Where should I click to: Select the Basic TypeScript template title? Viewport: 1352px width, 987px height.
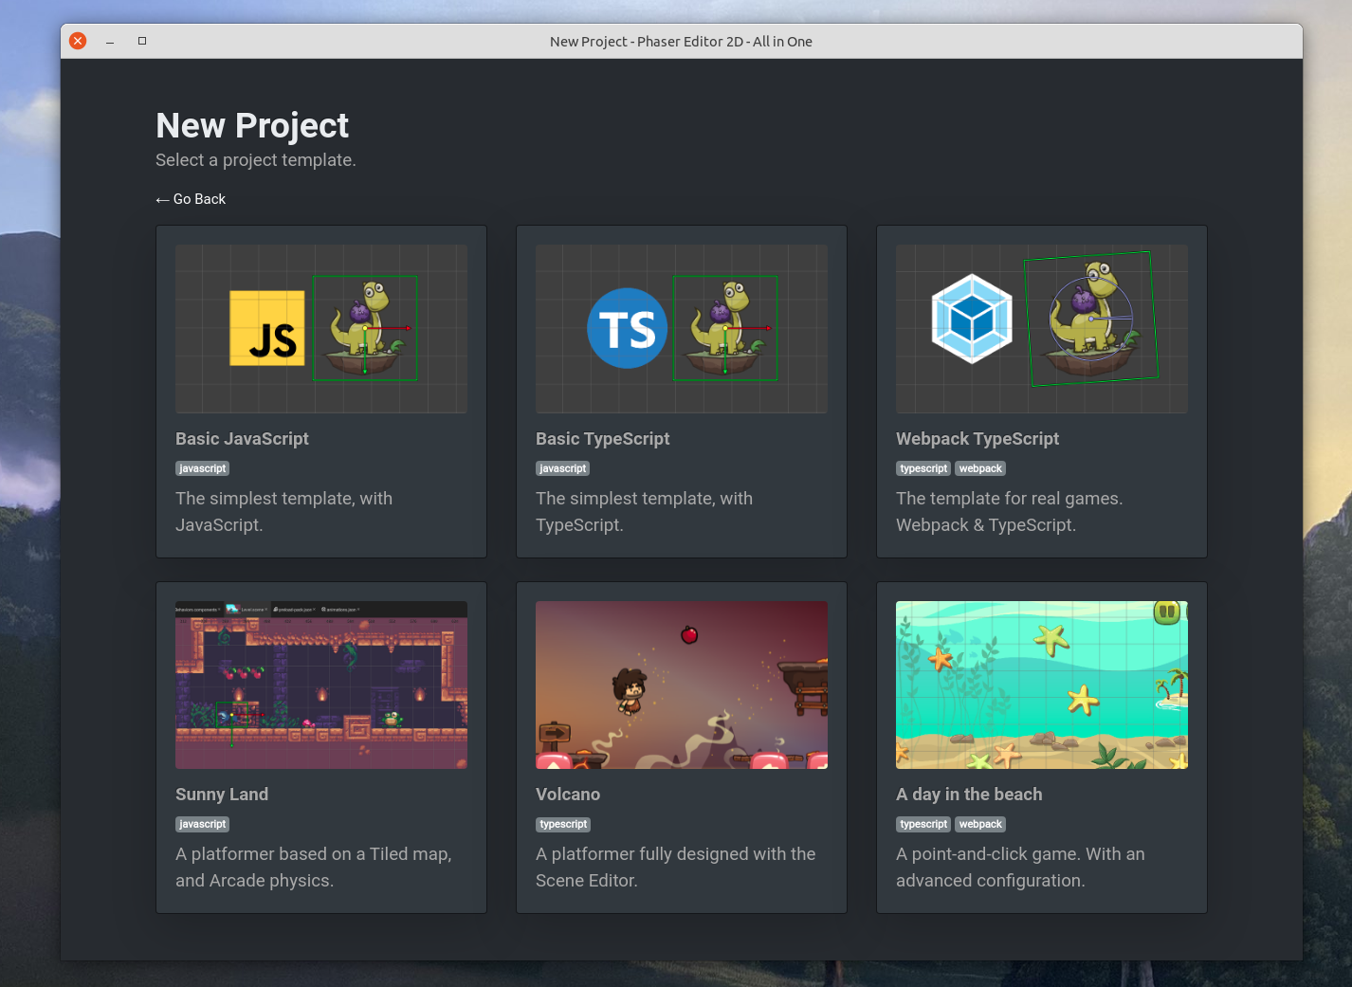(x=602, y=439)
